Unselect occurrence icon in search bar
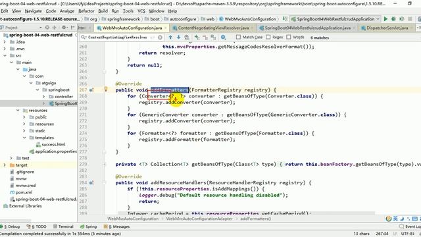The image size is (421, 237). (x=205, y=38)
